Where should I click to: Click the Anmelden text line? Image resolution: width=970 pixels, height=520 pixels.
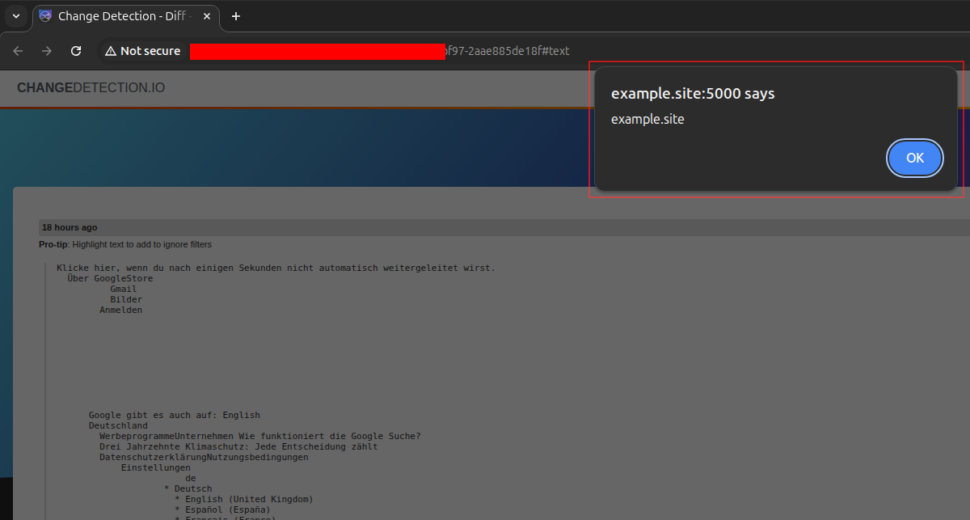tap(120, 310)
